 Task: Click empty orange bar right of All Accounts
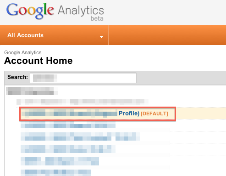tap(167, 35)
